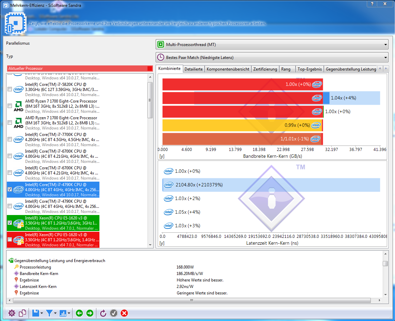Open the Bestes Paar Match dropdown
The height and width of the screenshot is (321, 395).
[x=272, y=58]
